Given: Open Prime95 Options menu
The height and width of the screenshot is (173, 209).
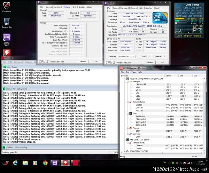Looking at the screenshot, I should [28, 62].
